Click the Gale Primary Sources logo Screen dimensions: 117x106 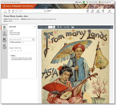(18, 6)
